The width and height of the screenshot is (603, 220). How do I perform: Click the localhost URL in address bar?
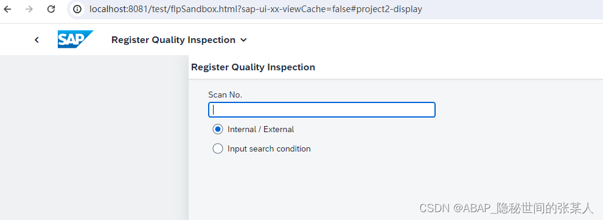[256, 9]
